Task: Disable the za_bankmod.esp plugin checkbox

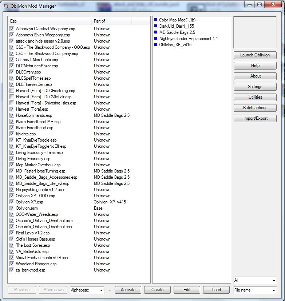Action: coord(12,270)
